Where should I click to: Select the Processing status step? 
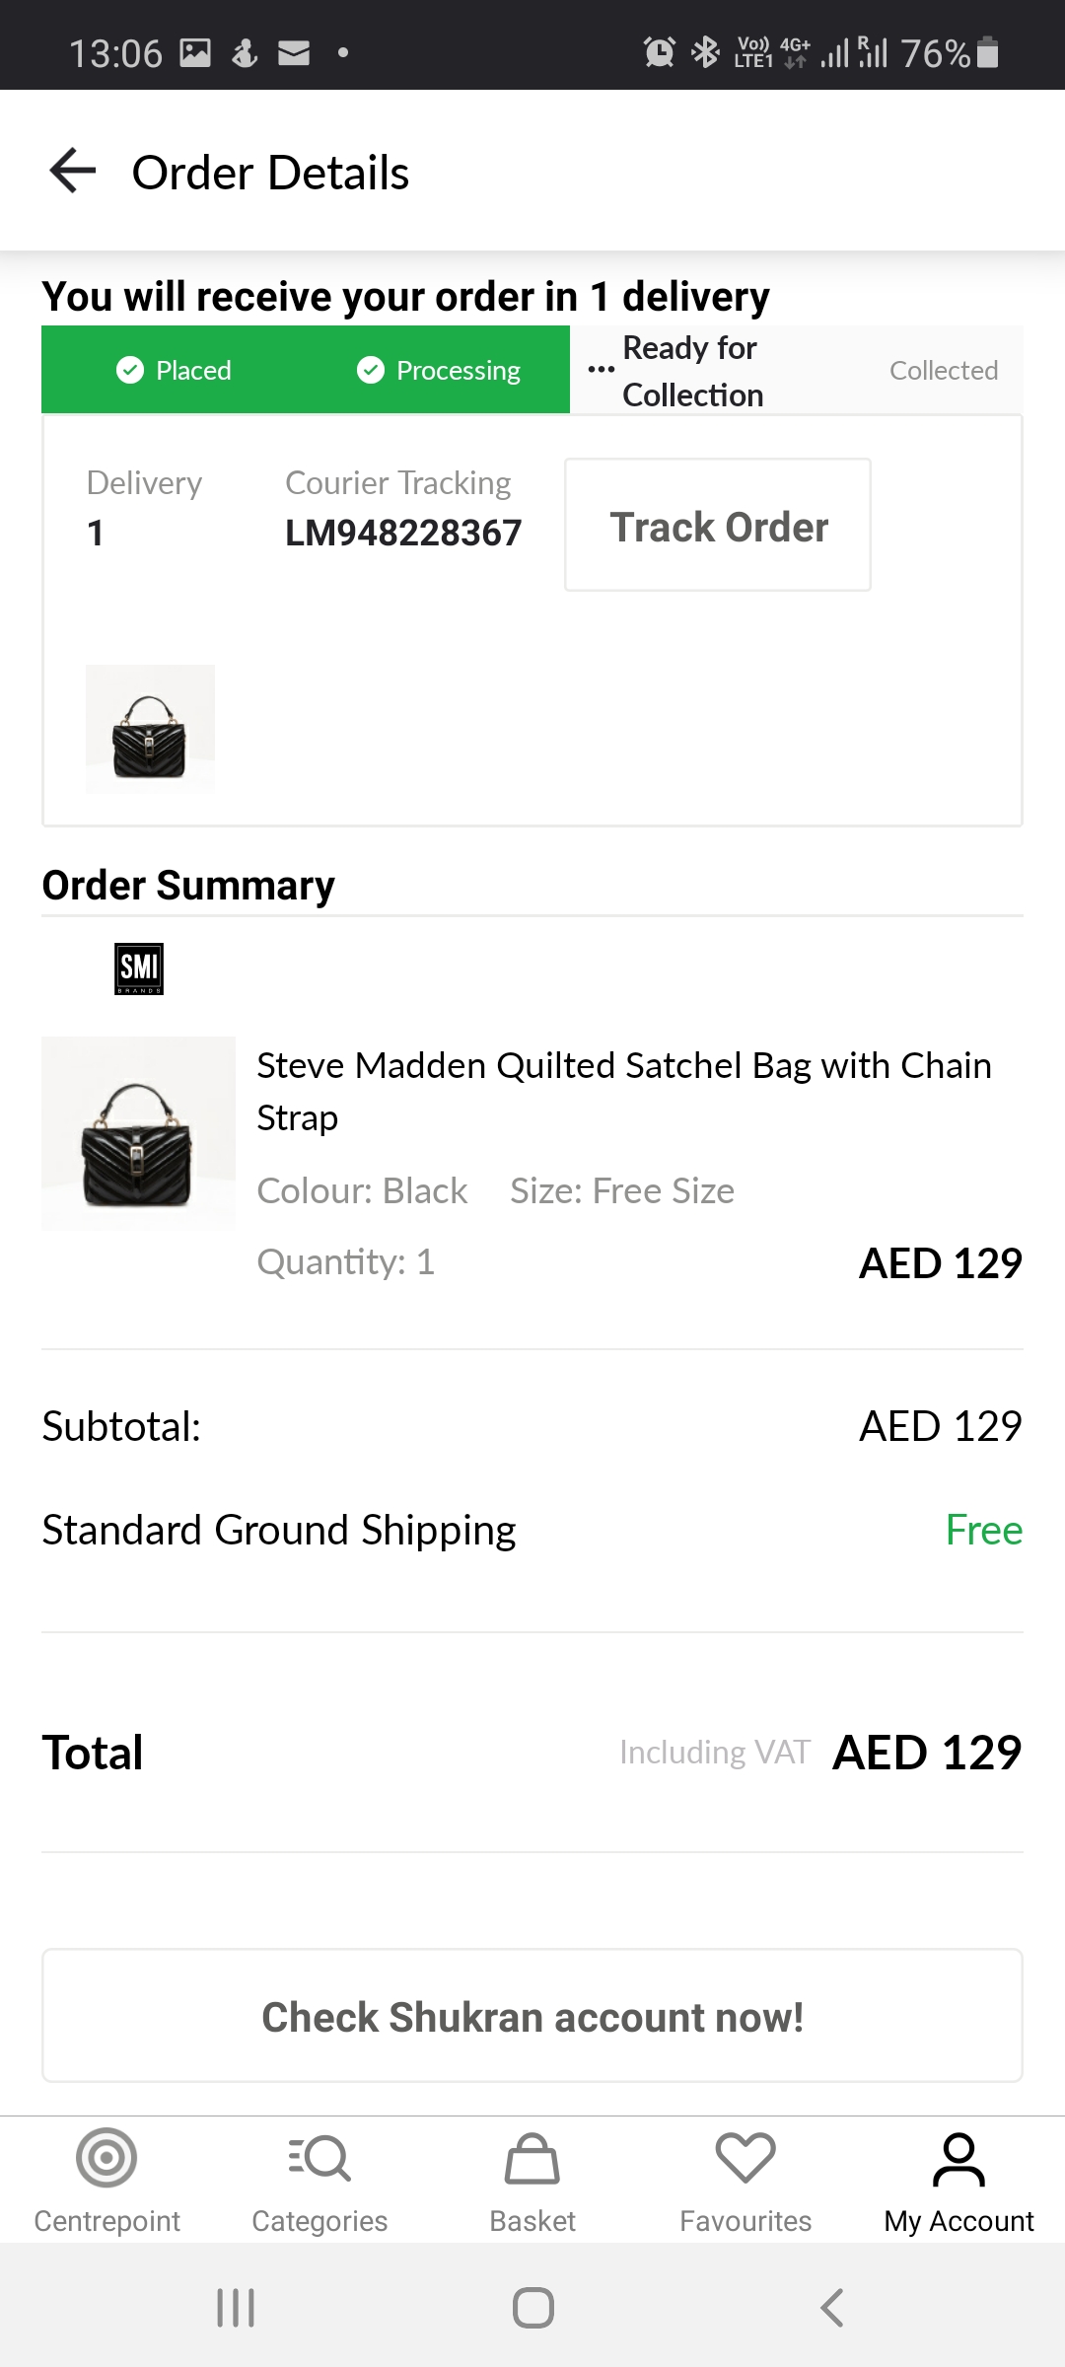point(439,371)
